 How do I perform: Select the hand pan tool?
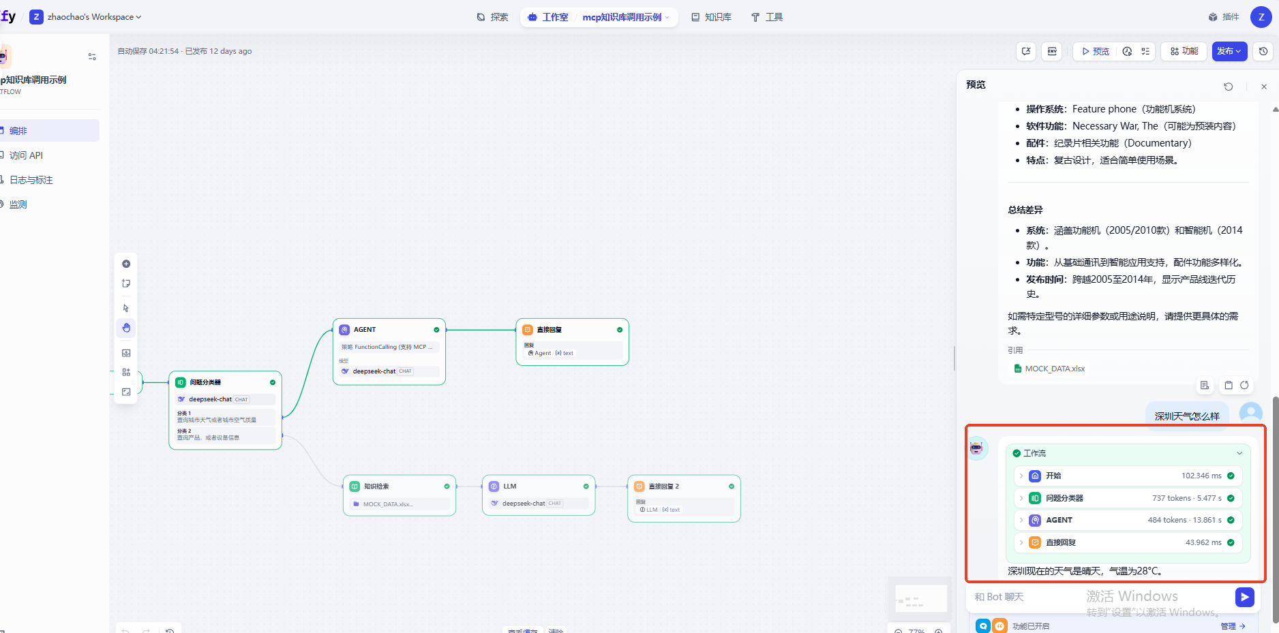(x=126, y=328)
